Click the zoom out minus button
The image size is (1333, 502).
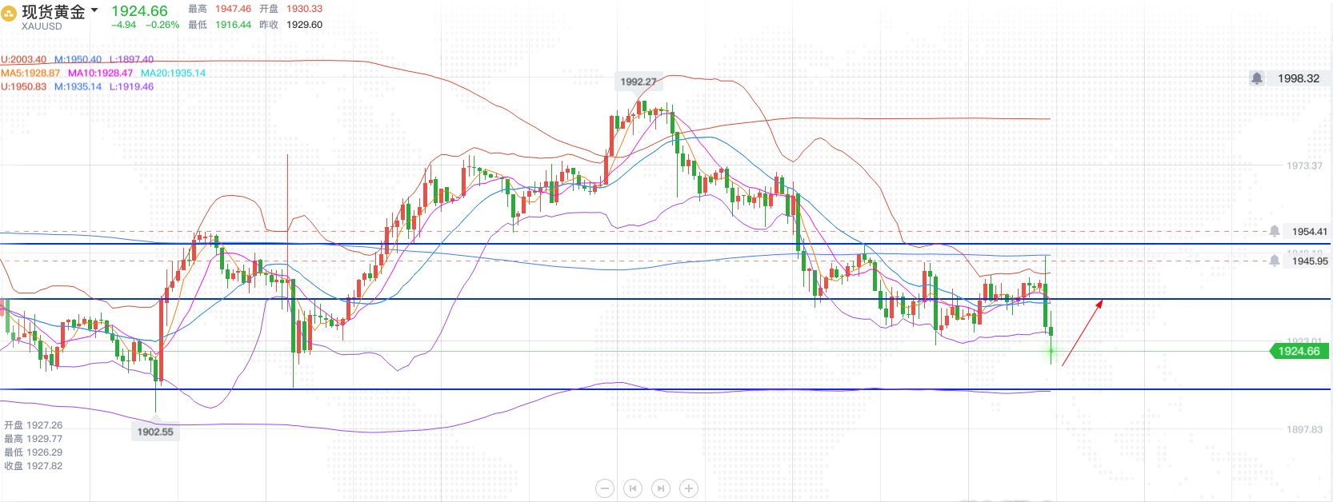605,488
